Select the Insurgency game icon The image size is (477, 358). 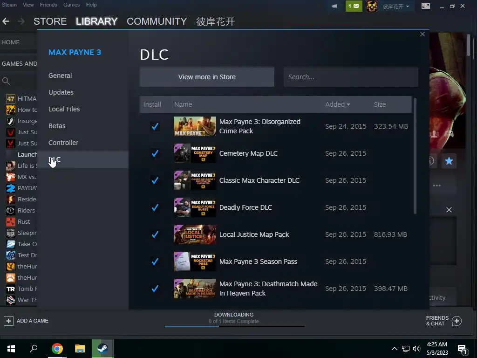(11, 121)
